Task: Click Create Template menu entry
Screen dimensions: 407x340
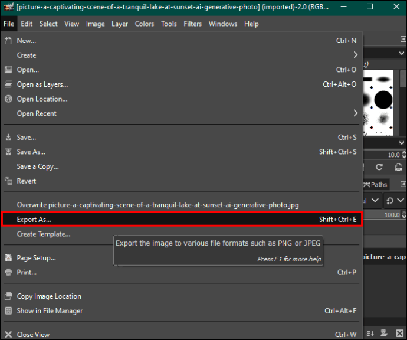Action: [44, 234]
